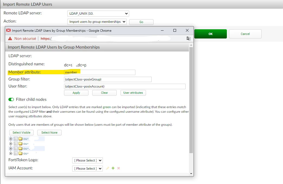This screenshot has height=184, width=283.
Task: Click the Apply filter button
Action: tap(76, 93)
